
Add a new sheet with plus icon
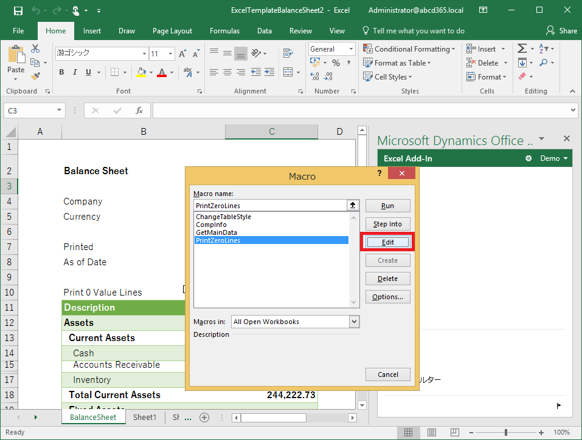204,418
